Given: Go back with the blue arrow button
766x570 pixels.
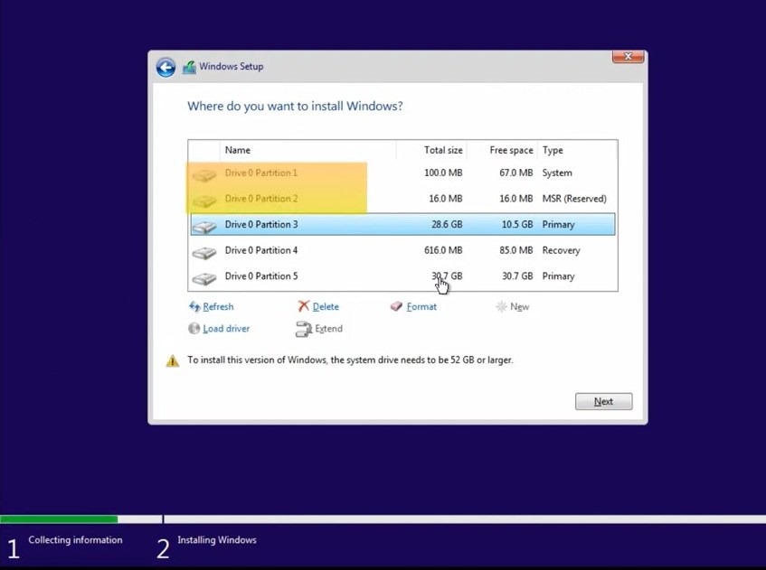Looking at the screenshot, I should click(165, 68).
